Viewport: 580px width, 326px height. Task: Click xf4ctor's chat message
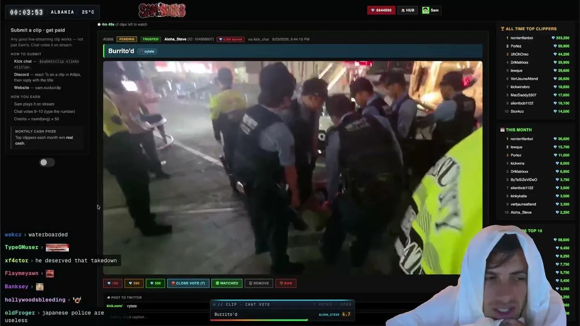[61, 260]
